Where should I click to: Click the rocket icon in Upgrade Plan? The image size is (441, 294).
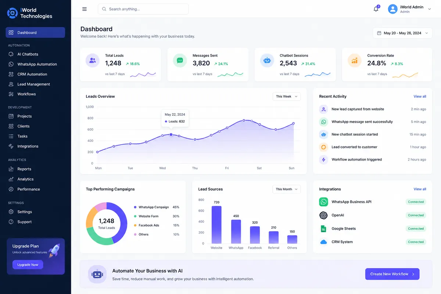click(54, 250)
